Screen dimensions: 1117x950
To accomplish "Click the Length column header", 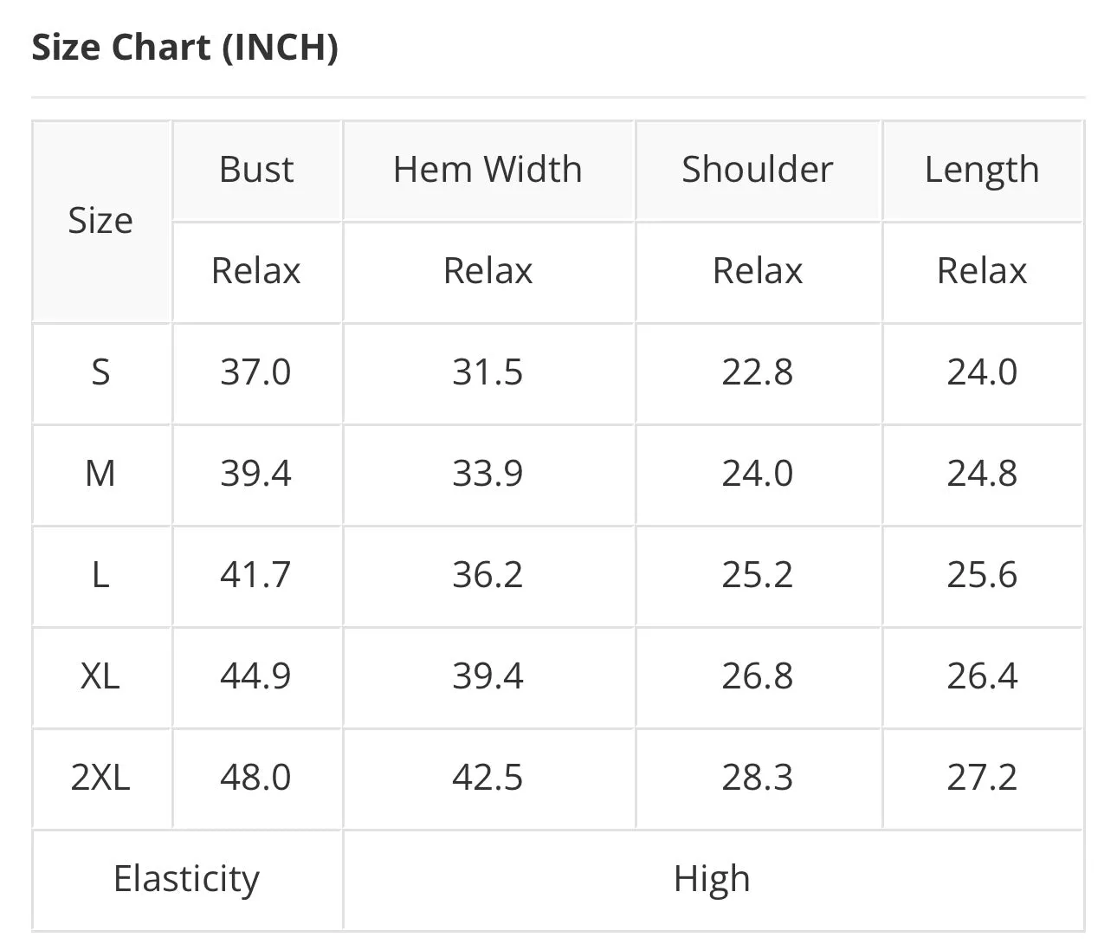I will coord(981,171).
